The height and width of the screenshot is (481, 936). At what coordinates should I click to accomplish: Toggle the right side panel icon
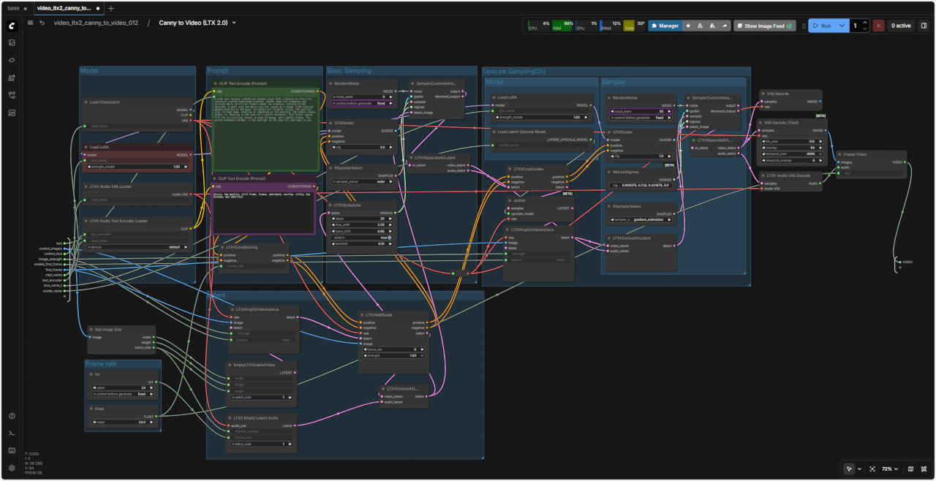pyautogui.click(x=924, y=26)
